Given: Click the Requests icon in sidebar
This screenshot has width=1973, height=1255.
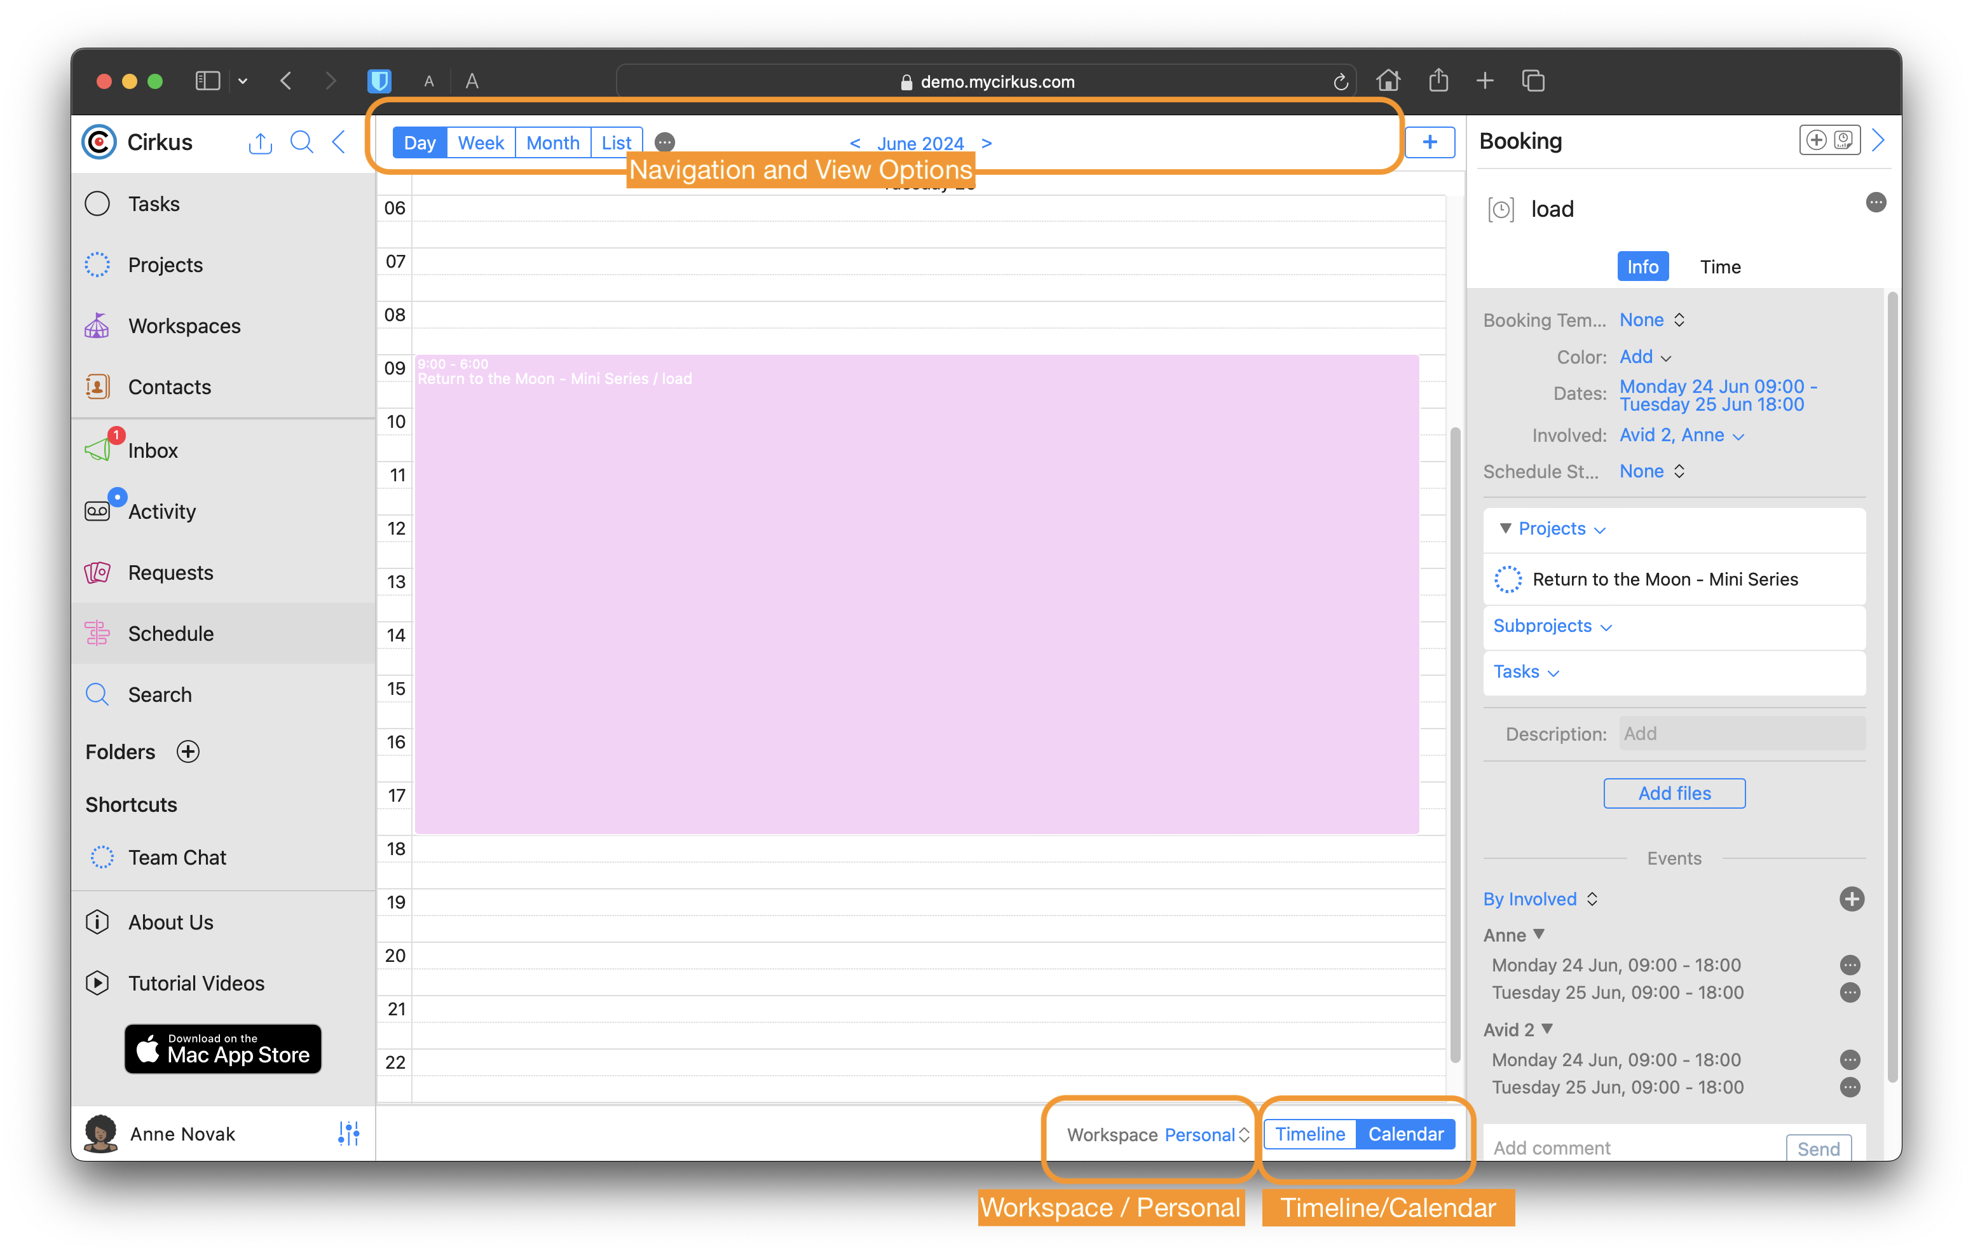Looking at the screenshot, I should 97,572.
